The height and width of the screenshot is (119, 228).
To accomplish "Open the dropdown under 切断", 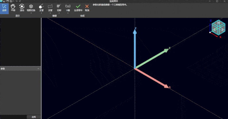I will pos(59,13).
